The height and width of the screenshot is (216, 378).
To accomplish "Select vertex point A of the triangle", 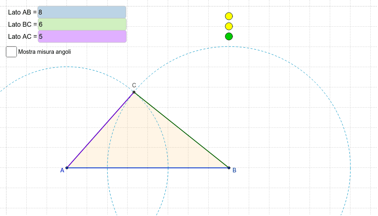I will (x=67, y=168).
